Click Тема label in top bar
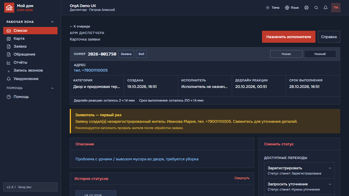The height and width of the screenshot is (196, 349). (x=275, y=8)
